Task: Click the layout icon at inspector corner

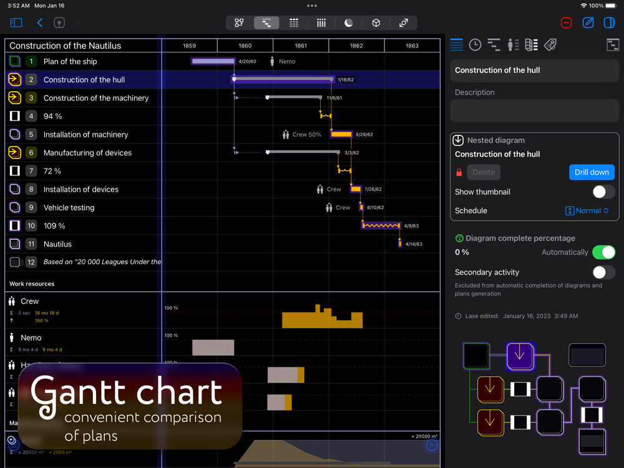Action: point(613,44)
